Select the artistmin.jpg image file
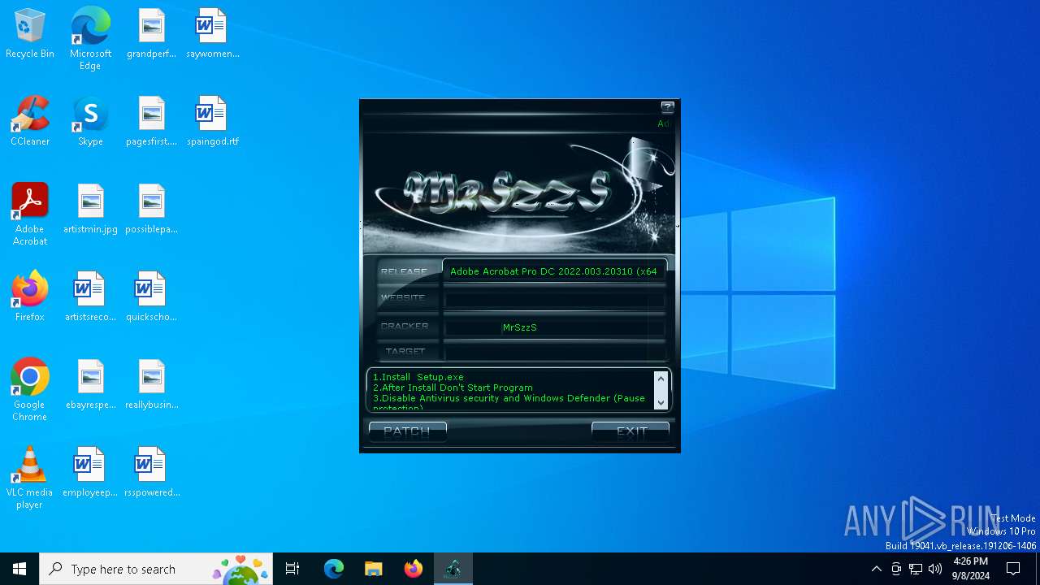 point(90,210)
